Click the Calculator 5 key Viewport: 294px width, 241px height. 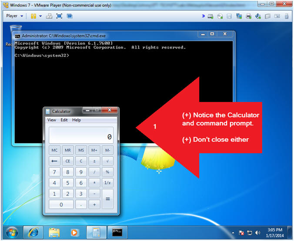coord(68,183)
